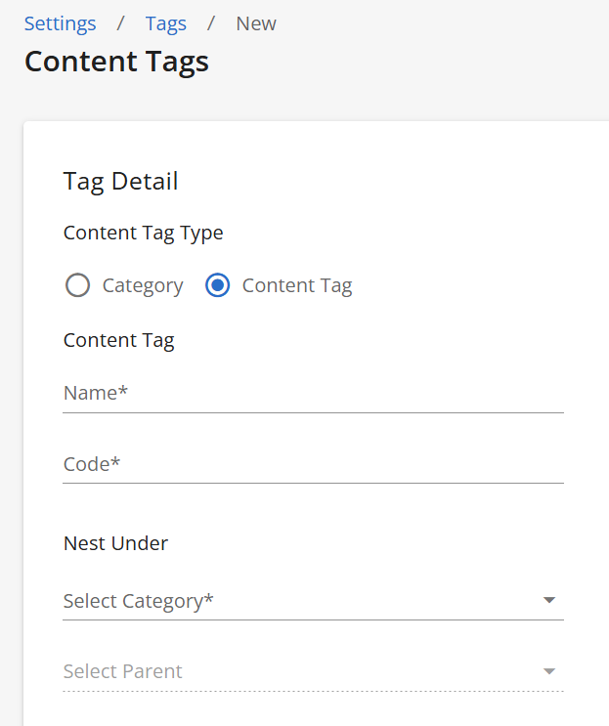Focus the Name* input field

pyautogui.click(x=313, y=394)
